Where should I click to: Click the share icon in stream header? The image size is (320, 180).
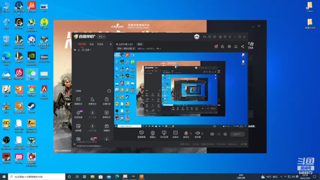242,46
